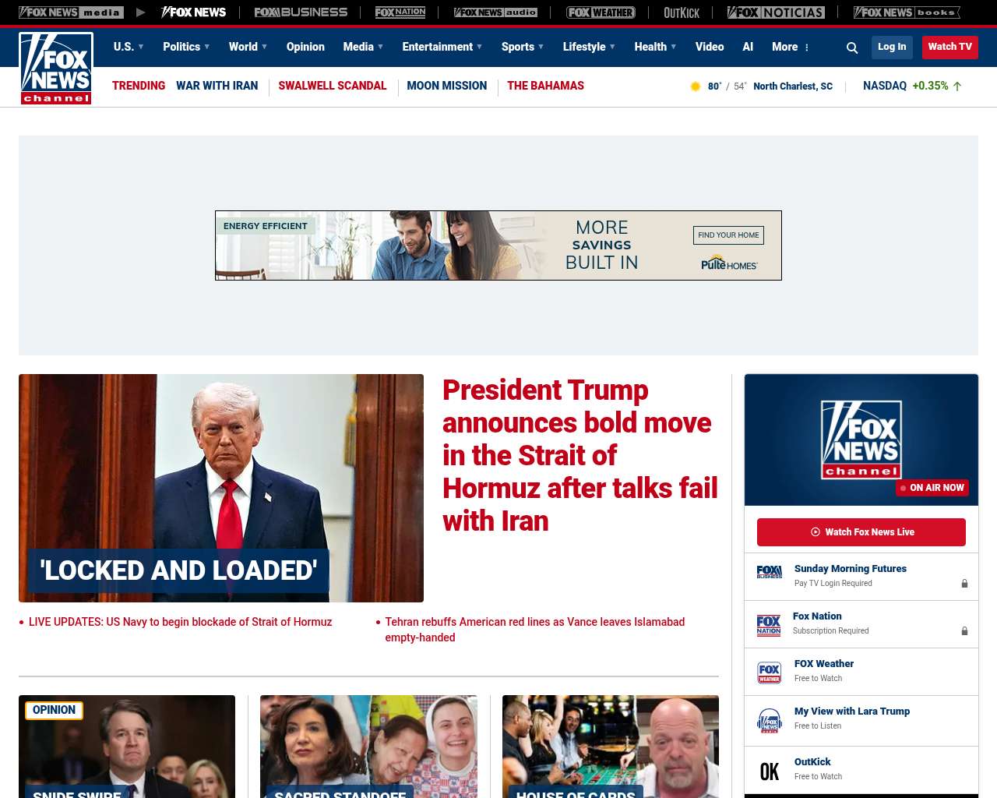Click lock icon on Fox Nation row
Image resolution: width=997 pixels, height=798 pixels.
coord(964,631)
